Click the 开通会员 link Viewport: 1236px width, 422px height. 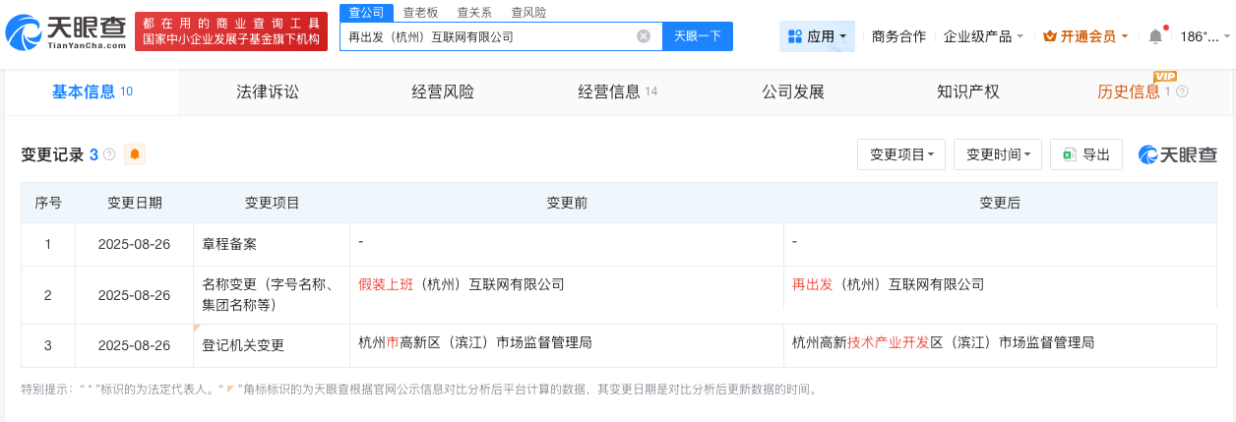(1087, 36)
